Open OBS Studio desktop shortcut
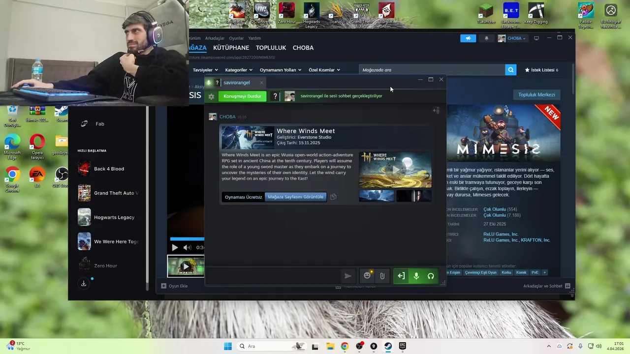This screenshot has width=630, height=354. coord(61,178)
